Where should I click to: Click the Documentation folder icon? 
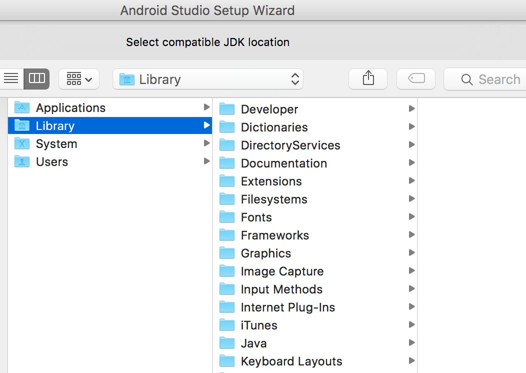(227, 163)
